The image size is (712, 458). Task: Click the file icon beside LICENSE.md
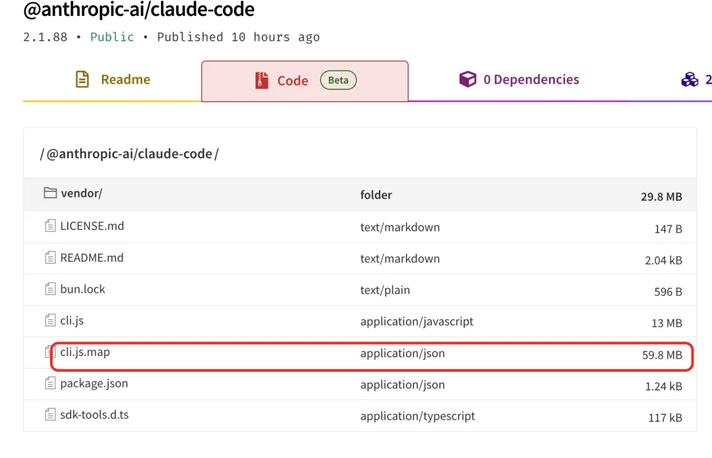(51, 226)
